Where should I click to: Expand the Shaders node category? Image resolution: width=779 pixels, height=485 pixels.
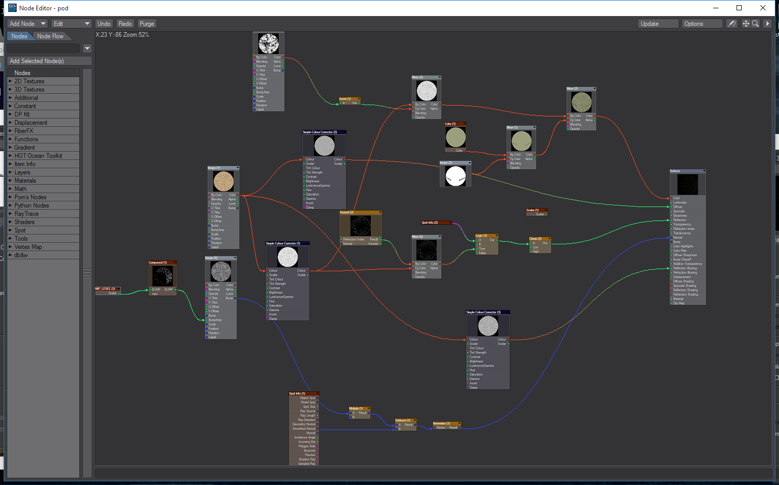10,222
